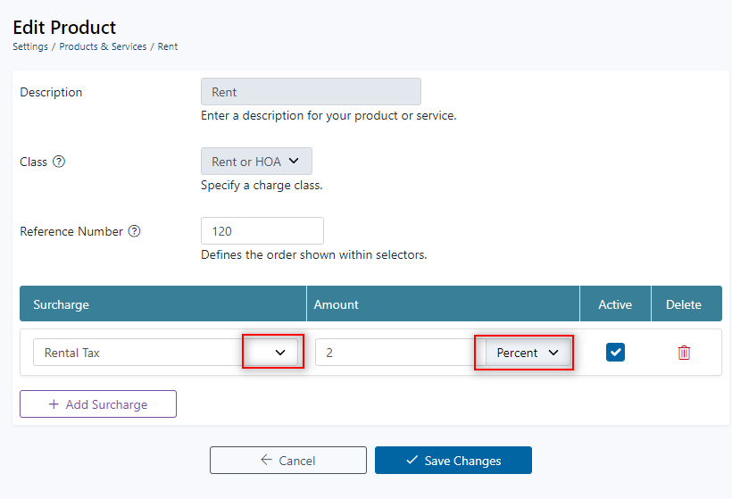This screenshot has width=732, height=499.
Task: Go to Settings in the breadcrumb
Action: 30,46
